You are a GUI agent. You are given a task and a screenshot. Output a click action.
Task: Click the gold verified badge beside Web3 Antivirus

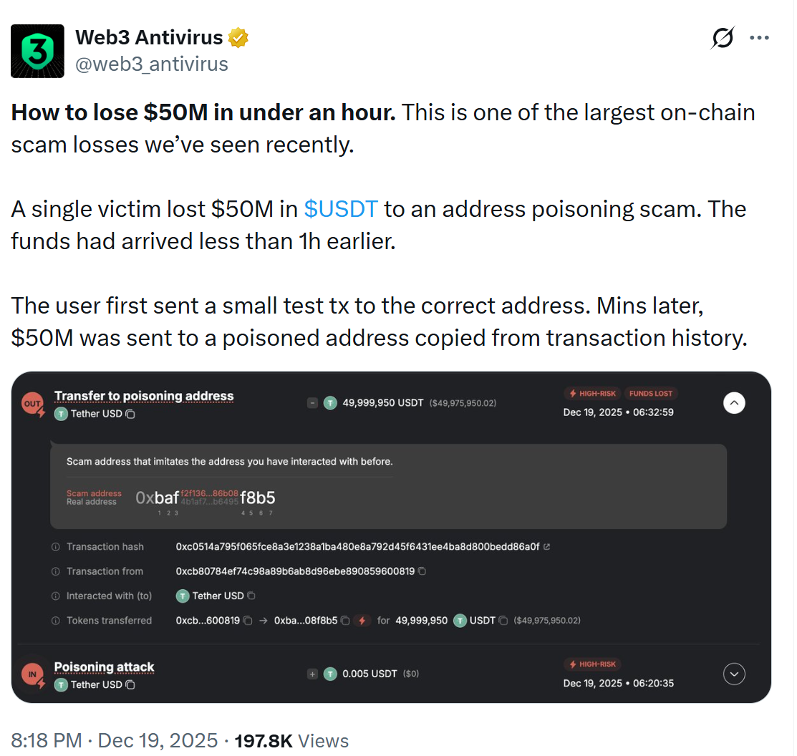(x=238, y=37)
